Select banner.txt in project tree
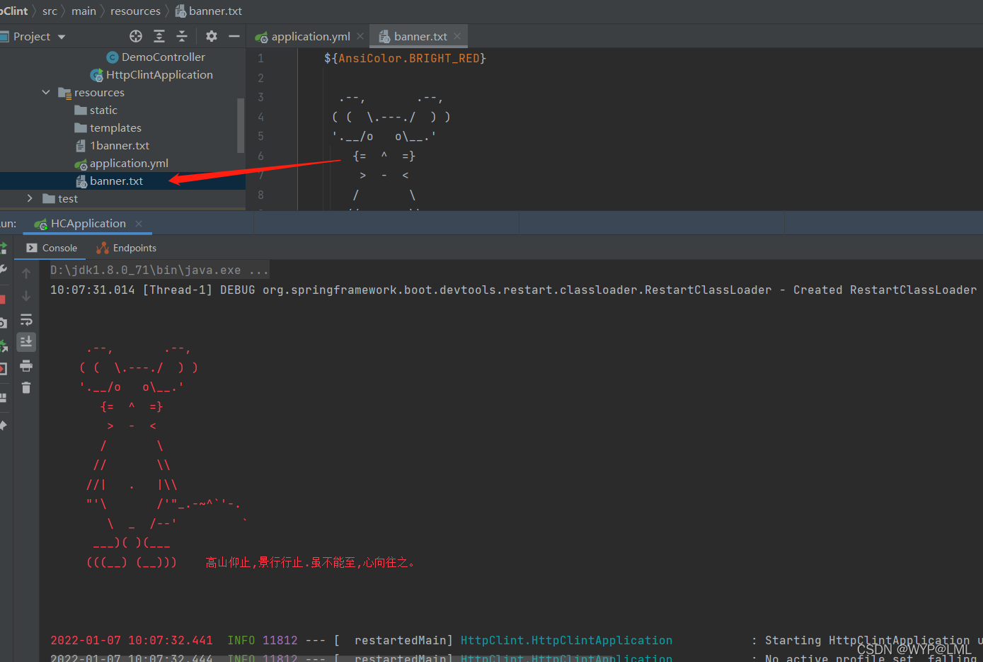Screen dimensions: 983x662 pyautogui.click(x=110, y=181)
